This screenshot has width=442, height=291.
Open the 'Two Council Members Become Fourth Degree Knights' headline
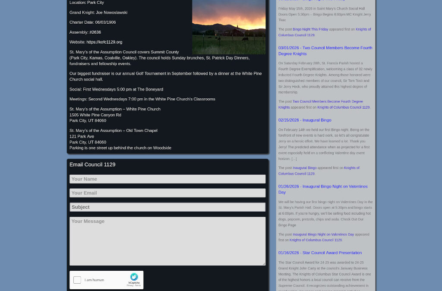coord(325,51)
